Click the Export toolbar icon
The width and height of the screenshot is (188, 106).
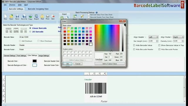[x=36, y=17]
